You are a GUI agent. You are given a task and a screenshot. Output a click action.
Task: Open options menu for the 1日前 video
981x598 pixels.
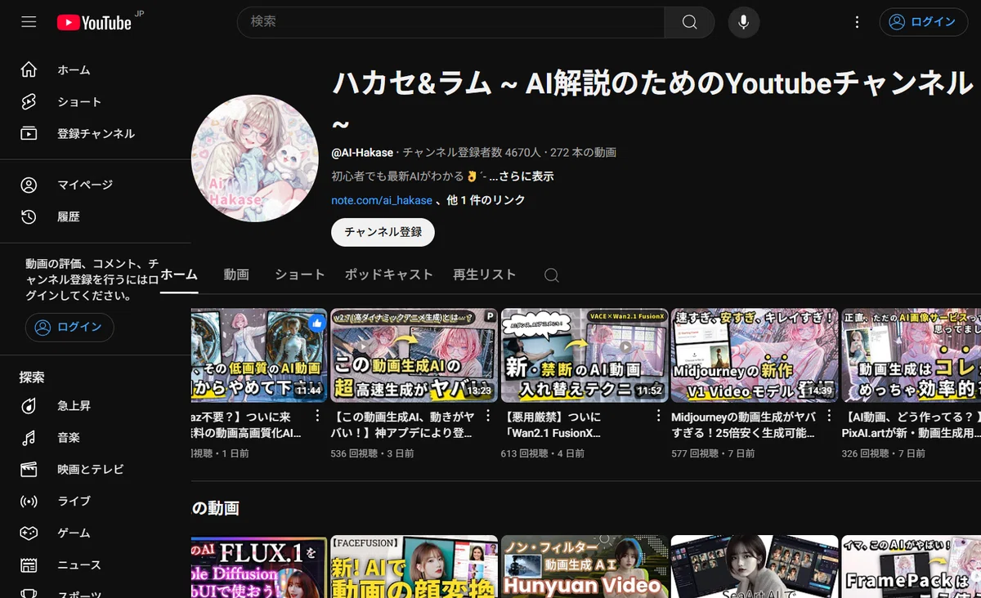pos(318,417)
